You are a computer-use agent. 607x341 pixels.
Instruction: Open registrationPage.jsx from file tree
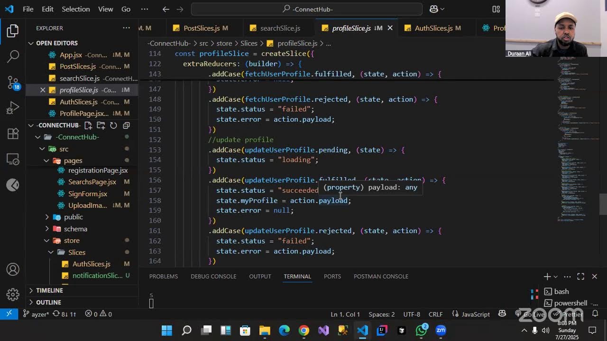98,170
